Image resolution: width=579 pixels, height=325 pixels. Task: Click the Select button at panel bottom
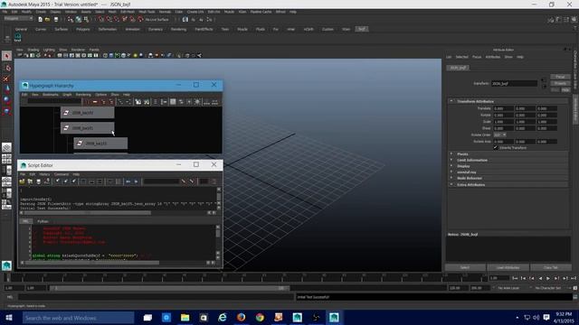click(x=465, y=267)
